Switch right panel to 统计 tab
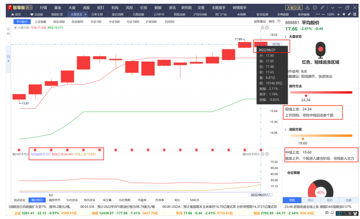 311,200
